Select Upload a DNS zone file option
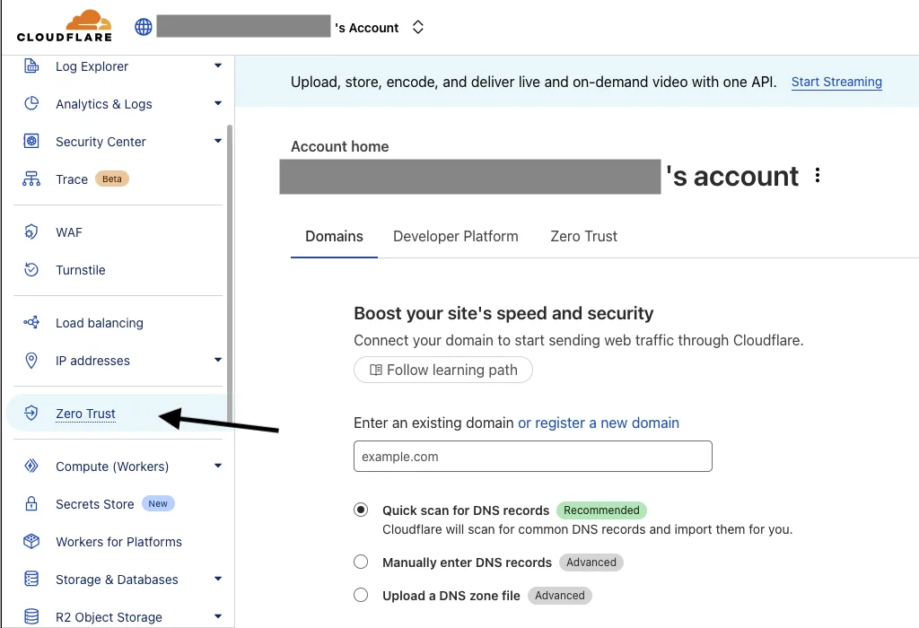The image size is (919, 628). pos(361,595)
